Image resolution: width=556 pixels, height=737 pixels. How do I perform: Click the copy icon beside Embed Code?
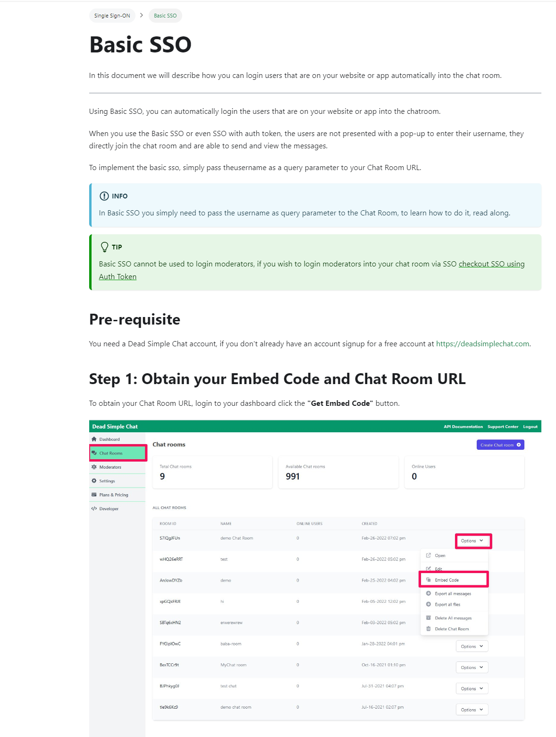pyautogui.click(x=429, y=580)
